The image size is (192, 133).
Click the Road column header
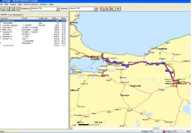click(x=29, y=18)
